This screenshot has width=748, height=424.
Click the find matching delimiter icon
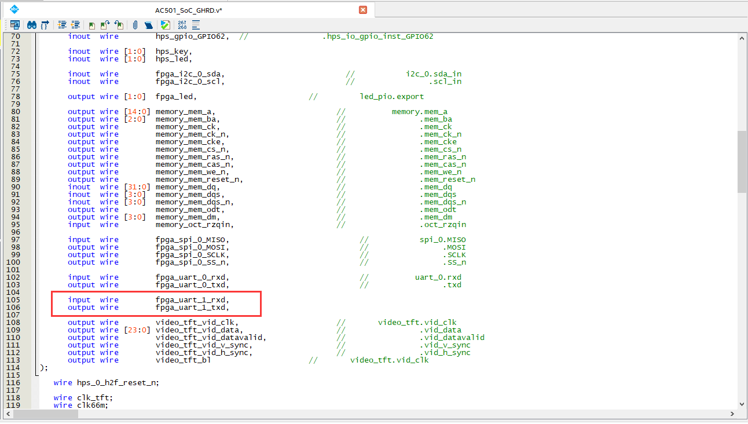[45, 25]
